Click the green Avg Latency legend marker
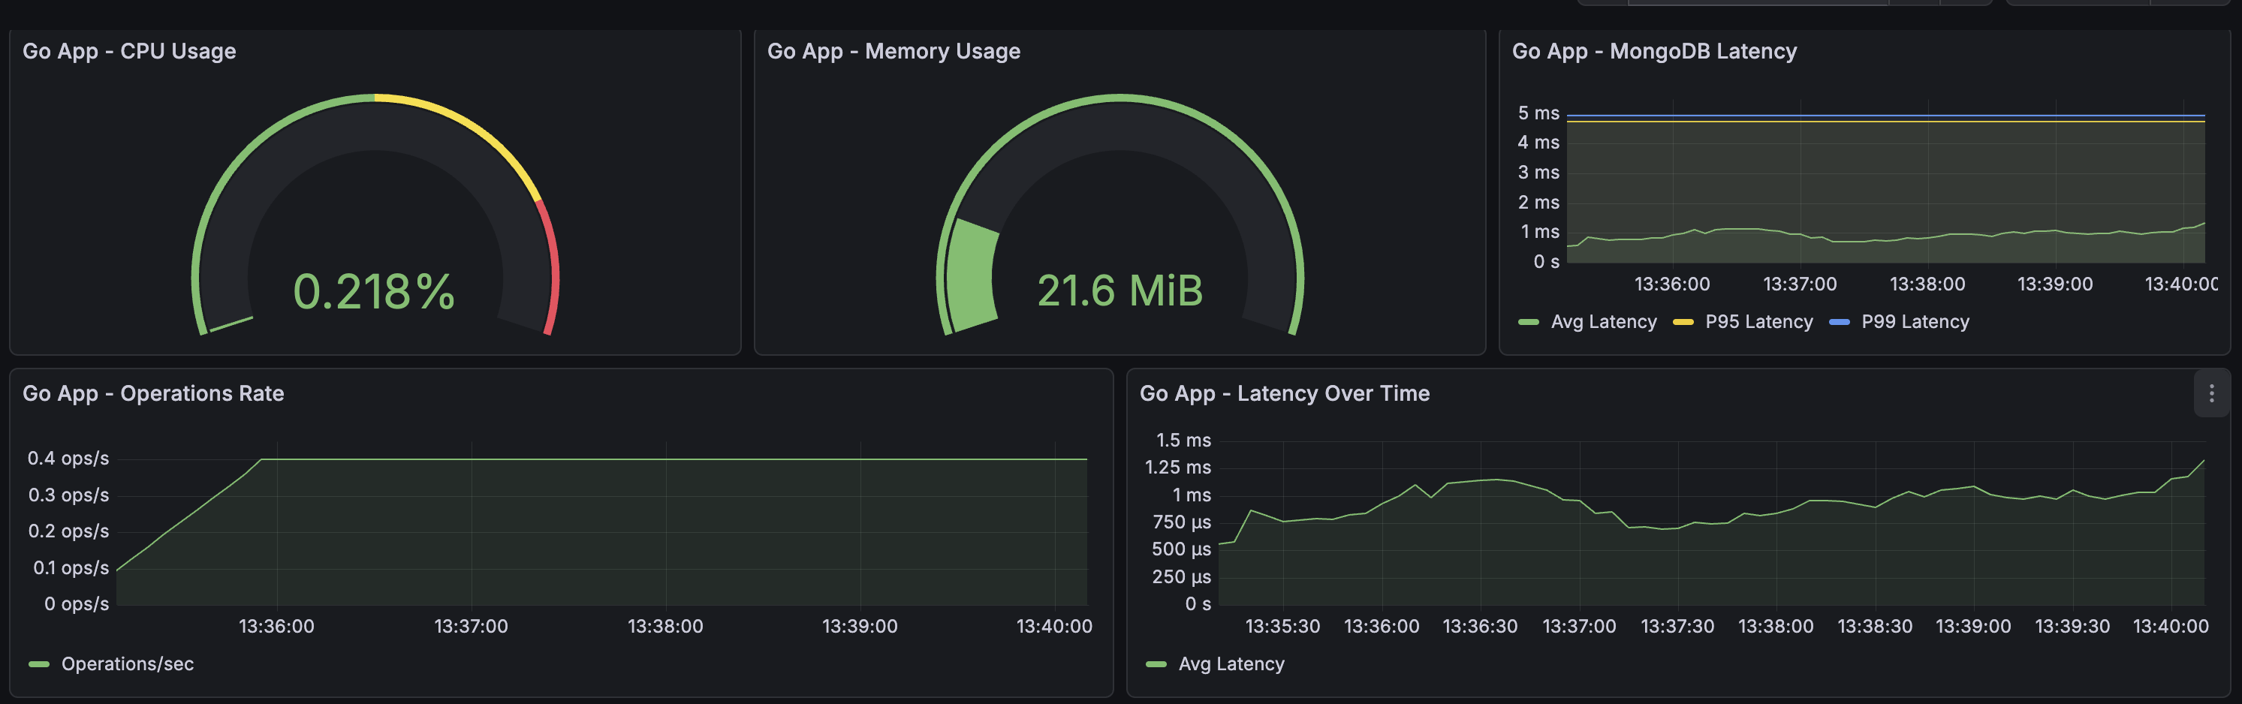 pyautogui.click(x=1530, y=321)
